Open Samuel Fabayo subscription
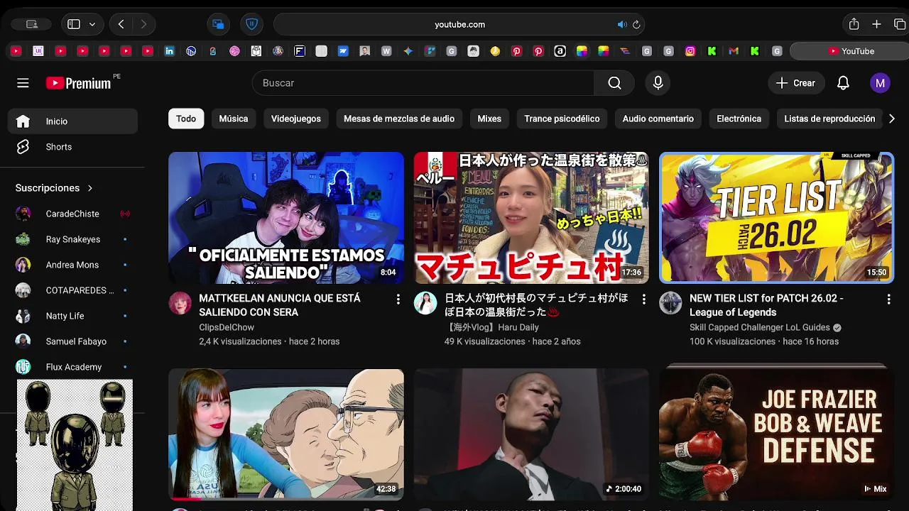This screenshot has height=511, width=909. coord(72,341)
